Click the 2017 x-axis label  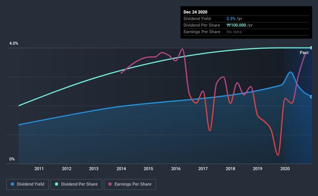(x=203, y=169)
